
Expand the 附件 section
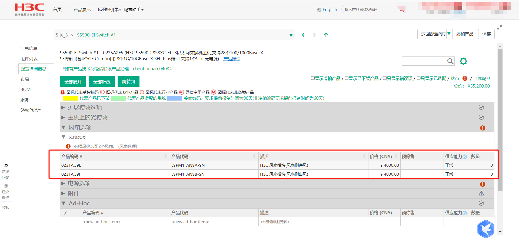63,193
